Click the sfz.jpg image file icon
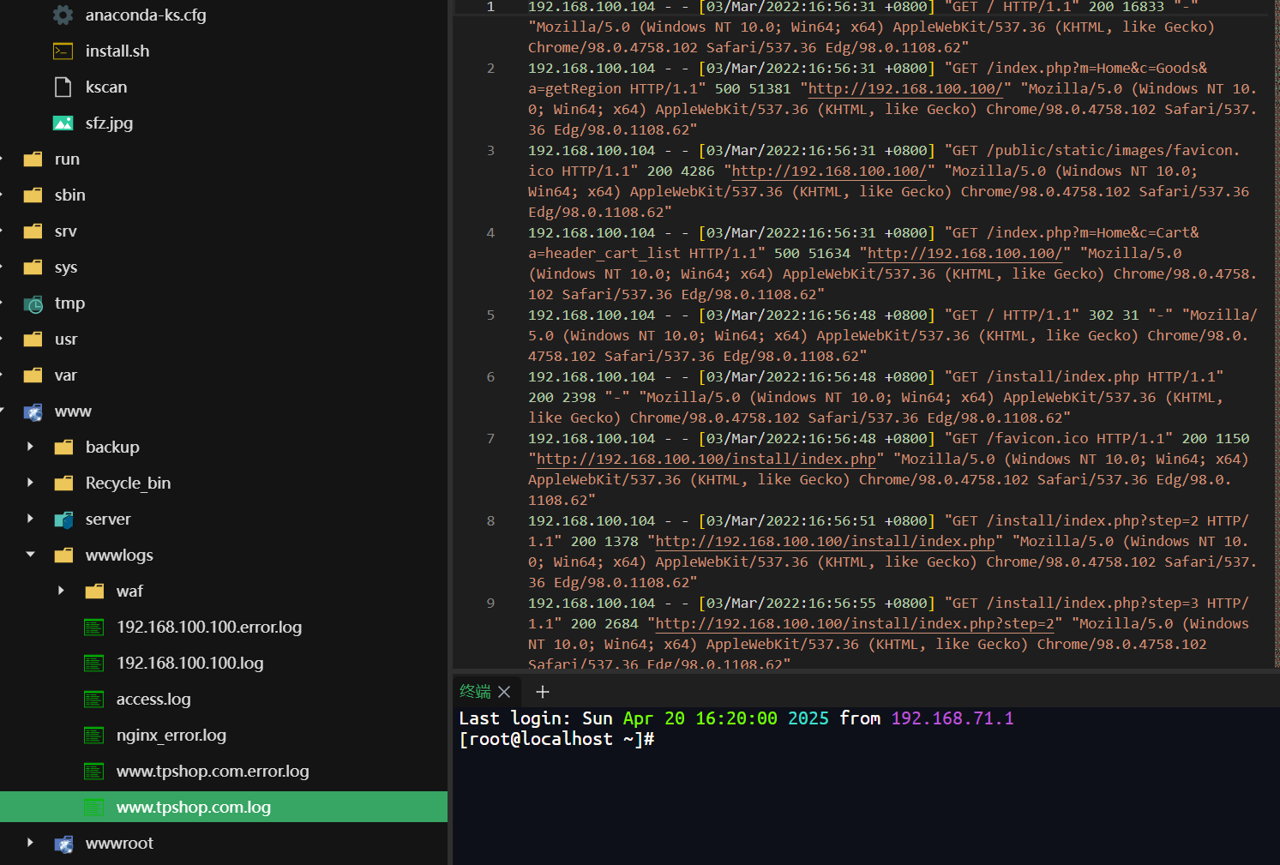Screen dimensions: 1280x865 click(63, 123)
